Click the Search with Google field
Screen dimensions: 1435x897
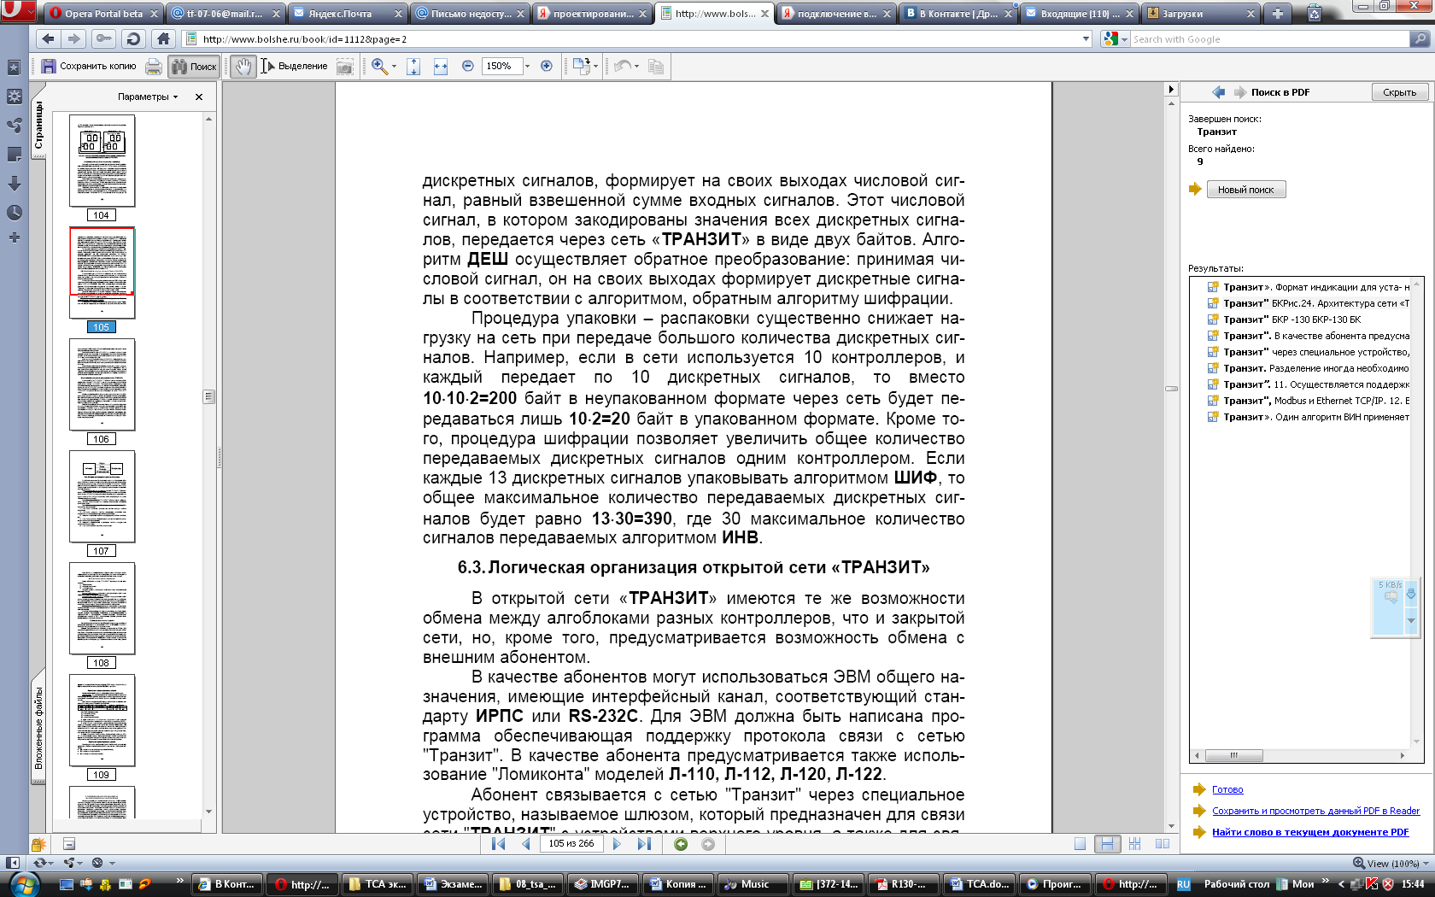1269,38
